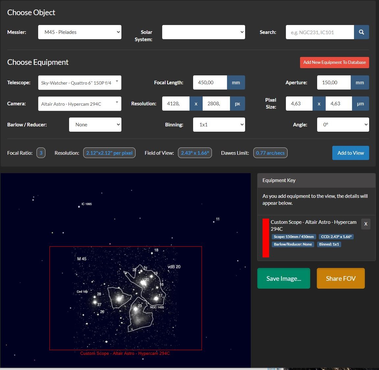Viewport: 379px width, 370px height.
Task: Click the Equipment Key panel header
Action: (316, 180)
